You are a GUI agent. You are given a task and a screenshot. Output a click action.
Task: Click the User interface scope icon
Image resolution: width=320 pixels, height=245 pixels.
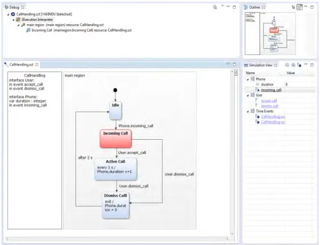(x=252, y=95)
